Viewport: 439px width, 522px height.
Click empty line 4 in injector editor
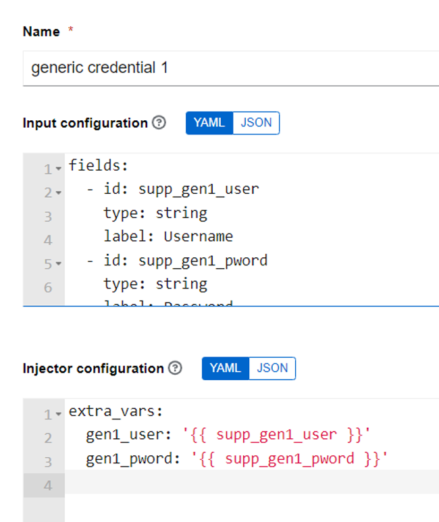252,482
